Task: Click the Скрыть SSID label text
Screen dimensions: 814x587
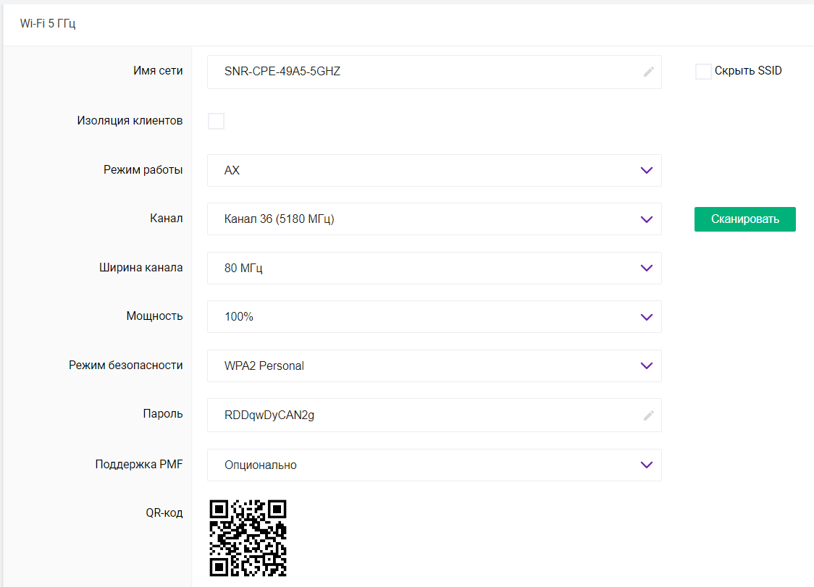Action: 748,71
